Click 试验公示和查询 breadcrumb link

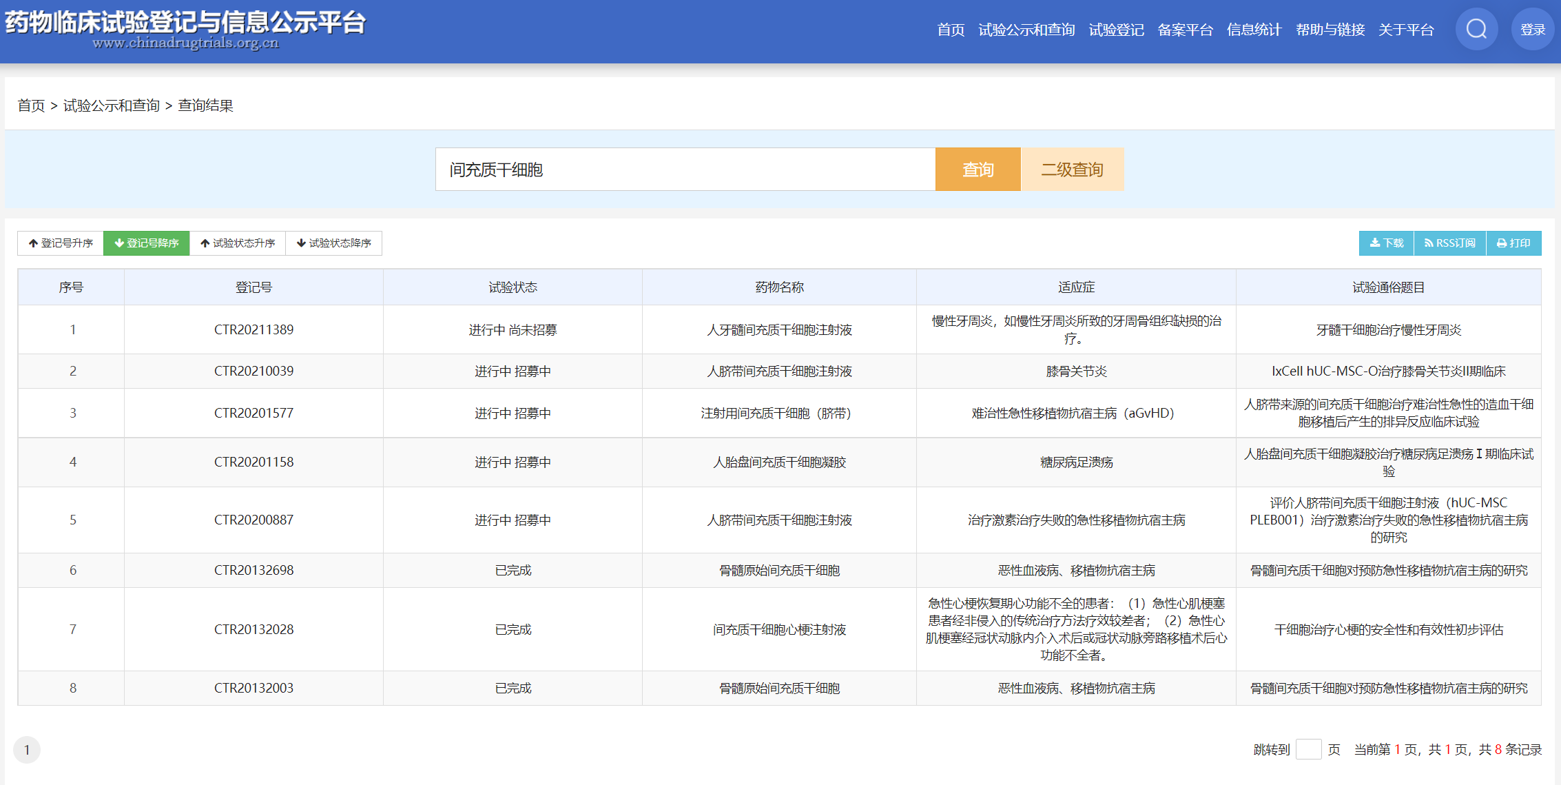click(112, 105)
